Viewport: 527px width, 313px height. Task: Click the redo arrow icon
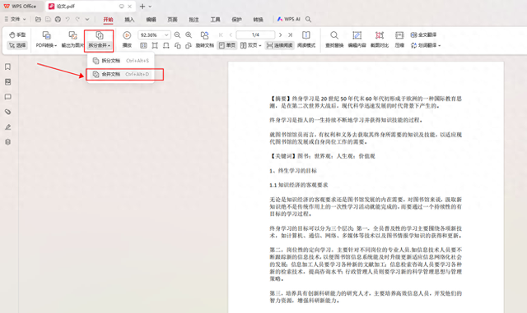77,20
